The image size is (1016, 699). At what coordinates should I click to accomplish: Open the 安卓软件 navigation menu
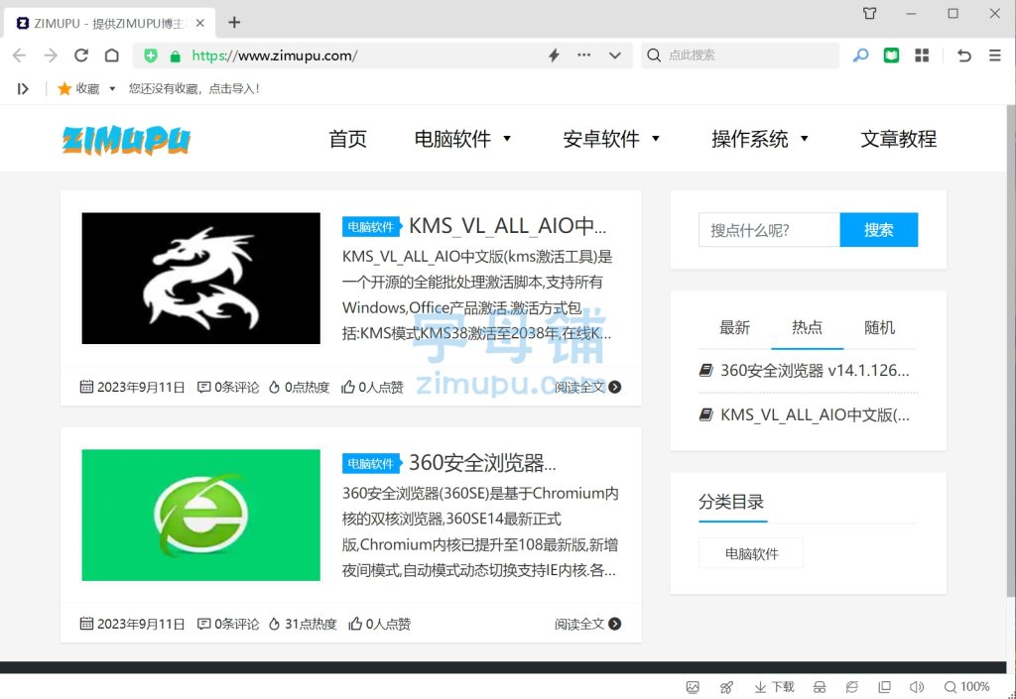pos(601,139)
